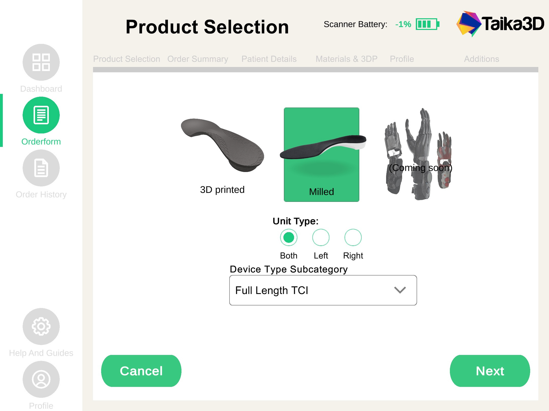Expand the Device Type Subcategory dropdown arrow
The image size is (549, 411).
[400, 290]
